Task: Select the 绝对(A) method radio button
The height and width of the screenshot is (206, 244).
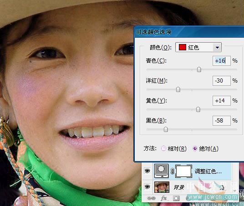Action: tap(195, 149)
